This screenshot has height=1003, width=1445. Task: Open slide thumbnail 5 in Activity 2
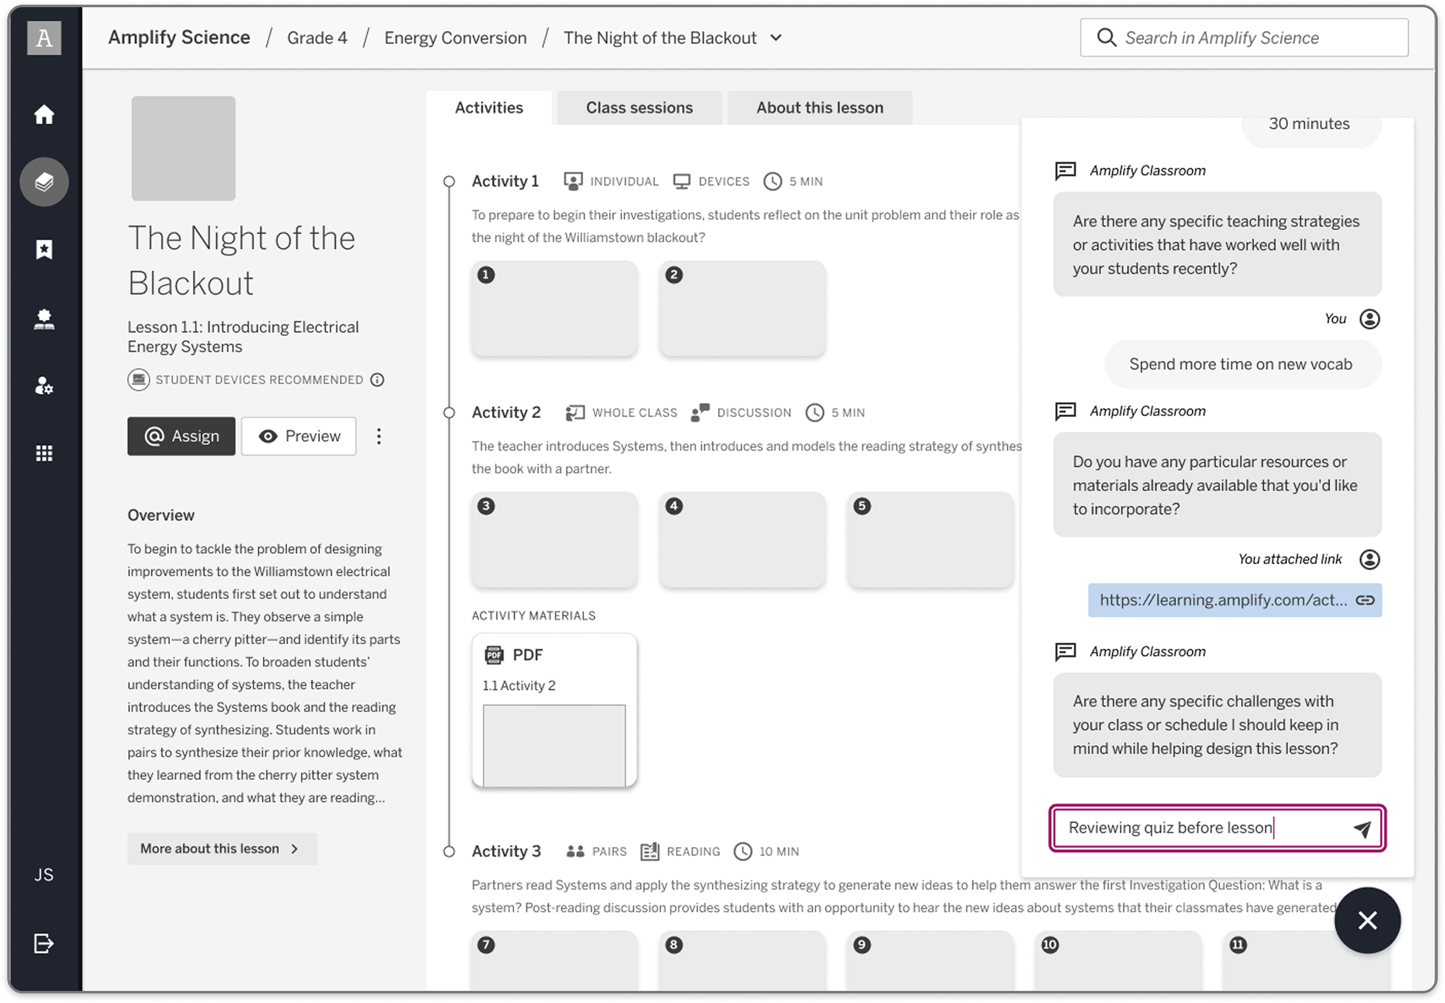[x=931, y=541]
